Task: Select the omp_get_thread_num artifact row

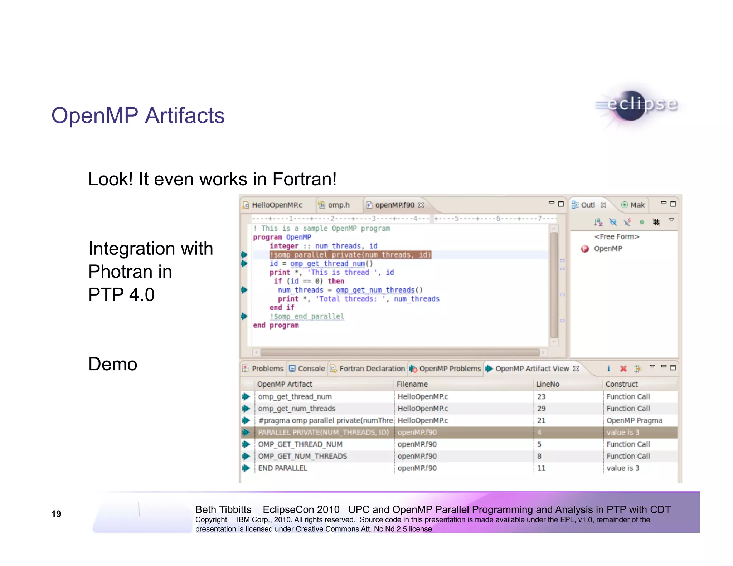Action: pos(459,396)
